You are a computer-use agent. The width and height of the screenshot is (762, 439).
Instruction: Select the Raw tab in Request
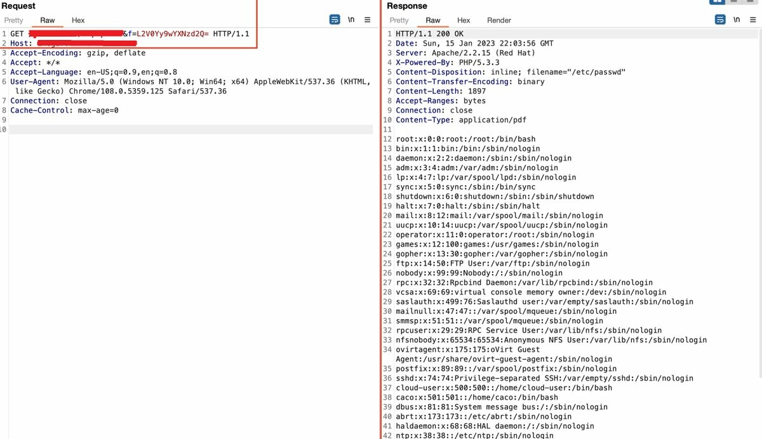pyautogui.click(x=48, y=20)
